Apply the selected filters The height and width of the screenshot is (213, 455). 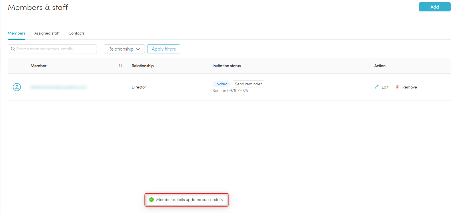[x=164, y=49]
